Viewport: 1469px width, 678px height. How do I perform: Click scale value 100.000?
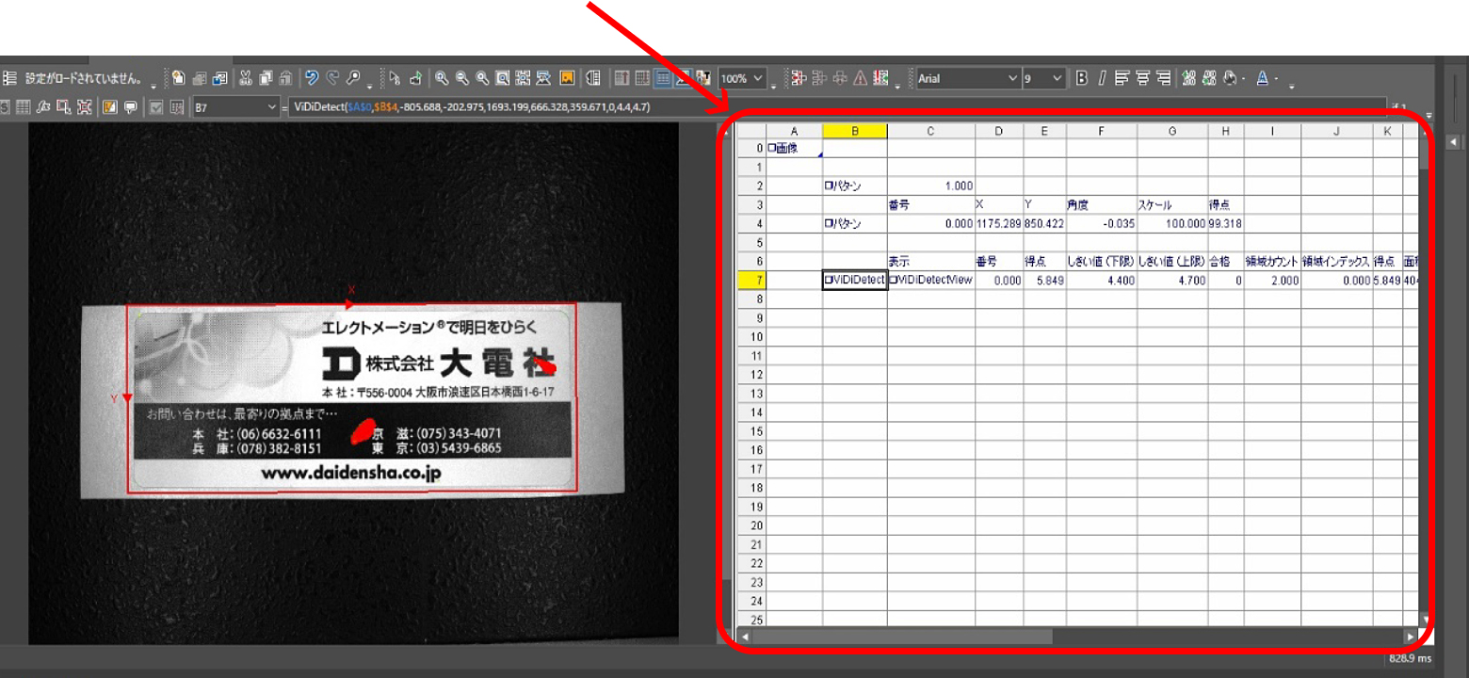tap(1172, 223)
